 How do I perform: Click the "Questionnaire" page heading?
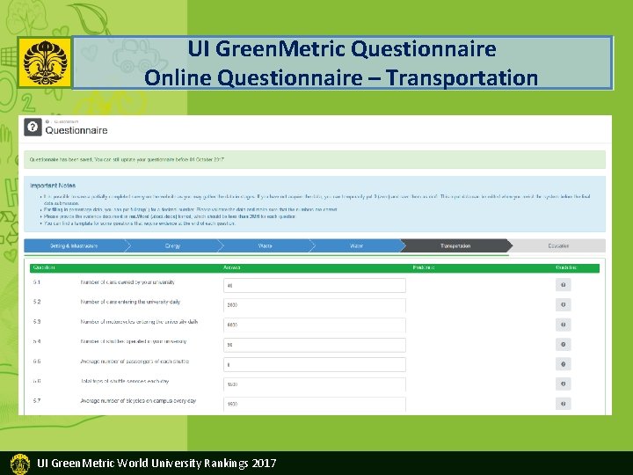[x=76, y=130]
